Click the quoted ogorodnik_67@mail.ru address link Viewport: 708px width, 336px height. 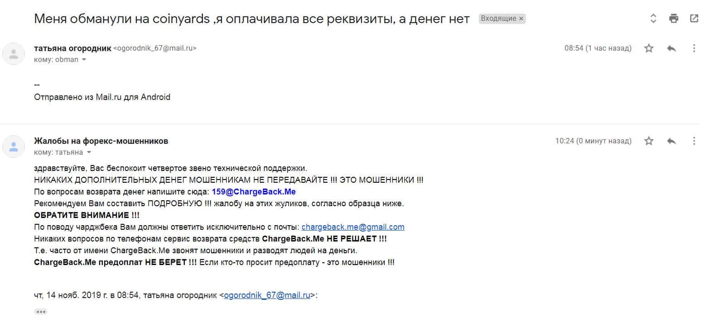(267, 295)
